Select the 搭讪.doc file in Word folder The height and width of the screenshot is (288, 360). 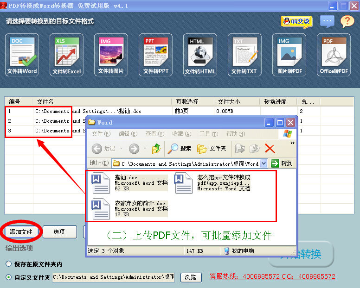click(x=129, y=183)
